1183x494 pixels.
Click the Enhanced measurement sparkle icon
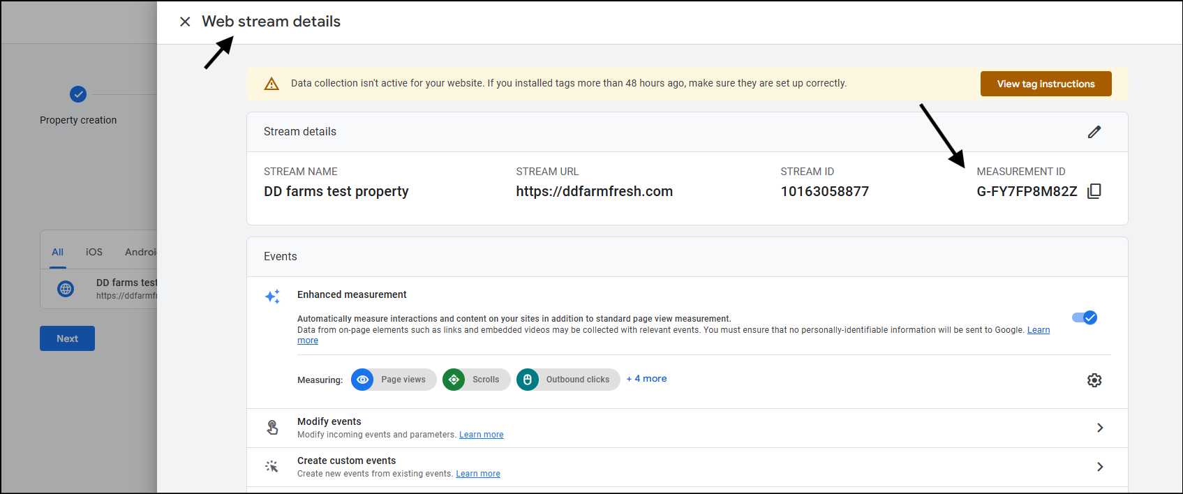(x=272, y=297)
